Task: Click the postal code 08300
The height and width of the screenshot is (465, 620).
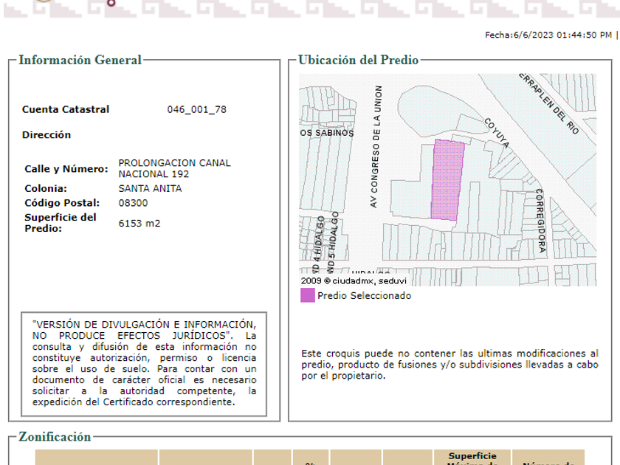Action: pos(133,203)
